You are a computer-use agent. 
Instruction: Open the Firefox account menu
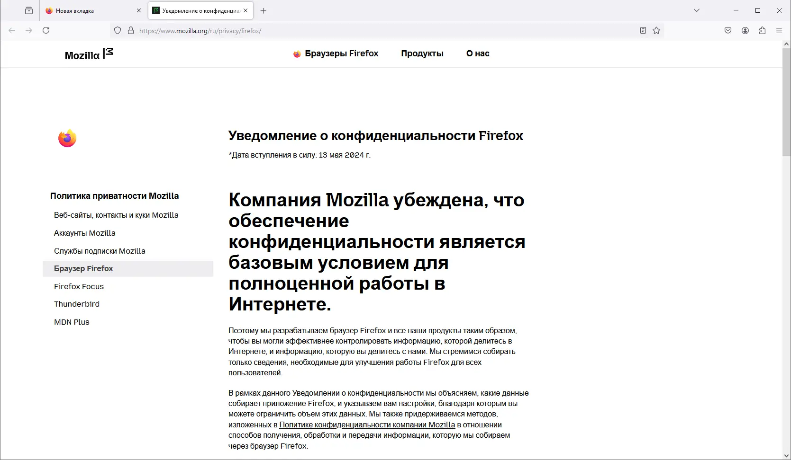[745, 30]
